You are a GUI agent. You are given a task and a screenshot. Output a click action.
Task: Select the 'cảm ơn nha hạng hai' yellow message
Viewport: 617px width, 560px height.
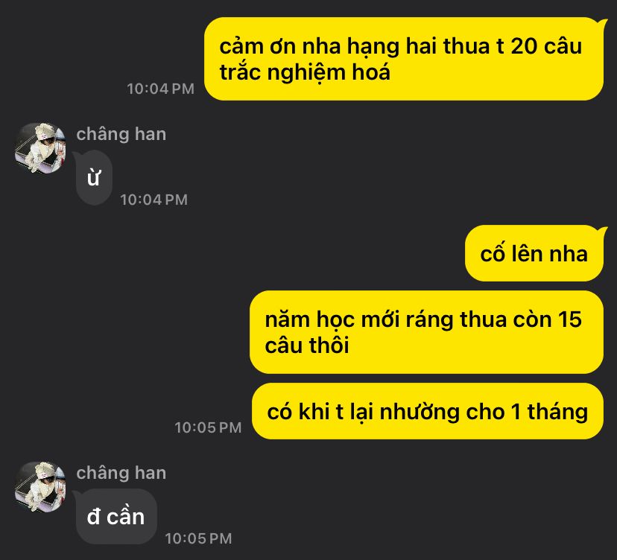[404, 59]
